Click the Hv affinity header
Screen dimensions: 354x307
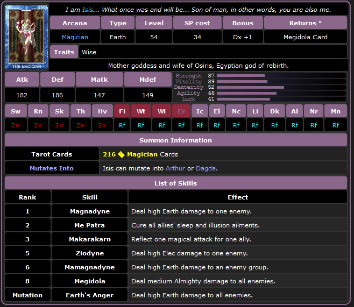(102, 111)
